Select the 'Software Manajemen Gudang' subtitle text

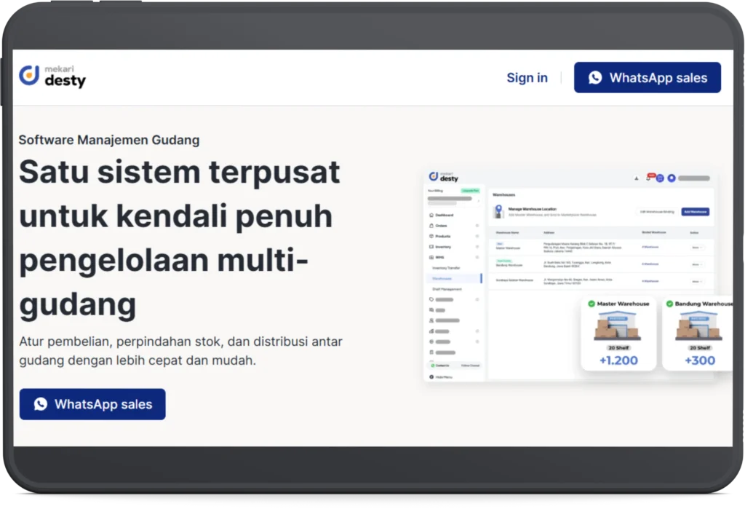coord(109,140)
